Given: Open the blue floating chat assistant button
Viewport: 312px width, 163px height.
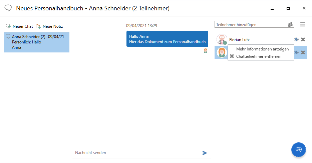Looking at the screenshot, I should coord(298,149).
